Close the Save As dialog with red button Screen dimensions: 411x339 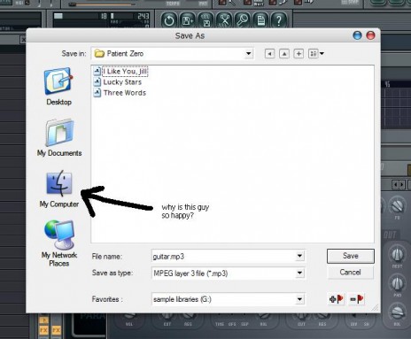(x=370, y=35)
